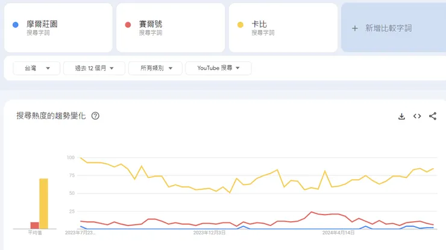
Task: Open the help icon beside 搜尋熱度的趨勢變化
Action: [x=95, y=116]
